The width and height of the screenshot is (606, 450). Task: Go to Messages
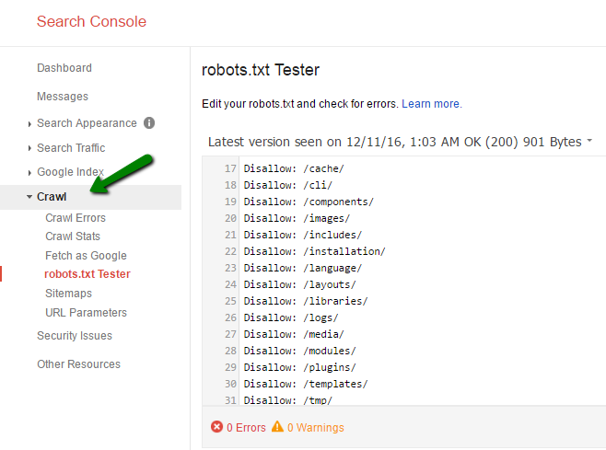pos(63,97)
